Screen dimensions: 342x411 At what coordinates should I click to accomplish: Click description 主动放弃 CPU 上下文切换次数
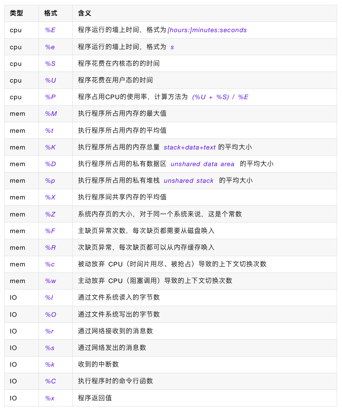tap(155, 281)
